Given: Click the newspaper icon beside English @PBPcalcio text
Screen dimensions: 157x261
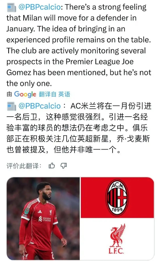Looking at the screenshot, I should 12,8.
